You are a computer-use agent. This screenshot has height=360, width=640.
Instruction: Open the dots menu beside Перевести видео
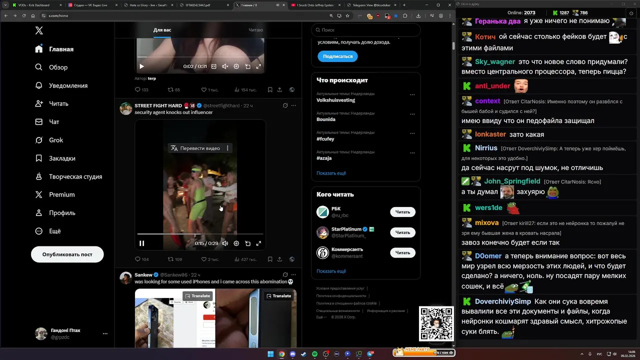[x=227, y=148]
